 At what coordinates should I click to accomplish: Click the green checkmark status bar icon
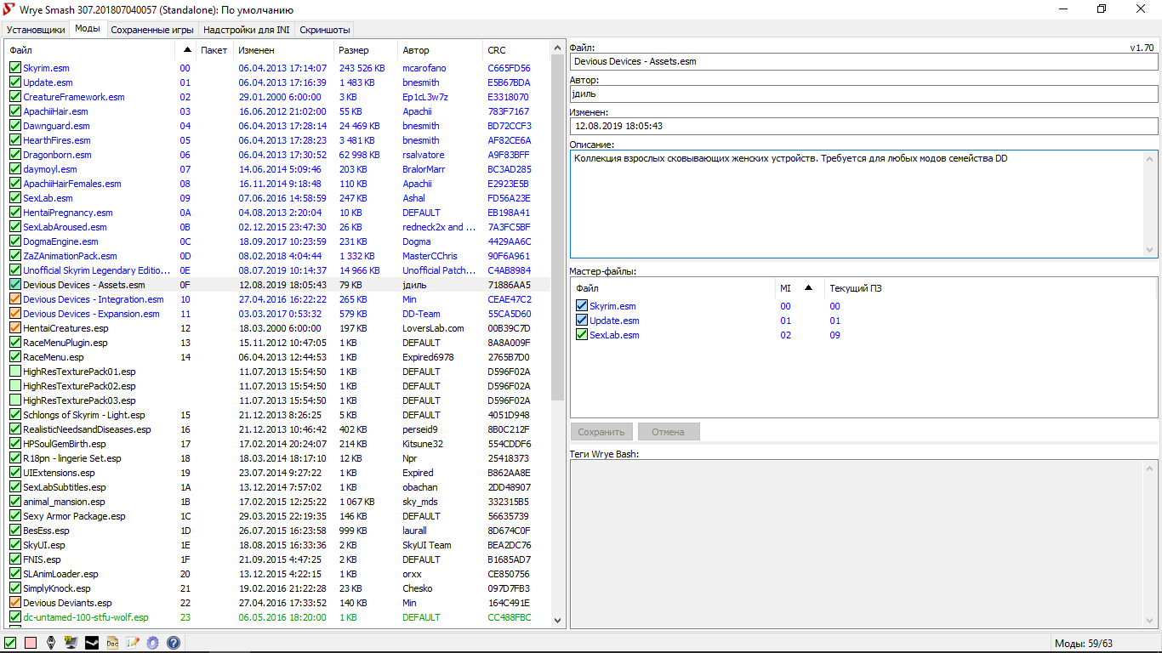pyautogui.click(x=11, y=643)
